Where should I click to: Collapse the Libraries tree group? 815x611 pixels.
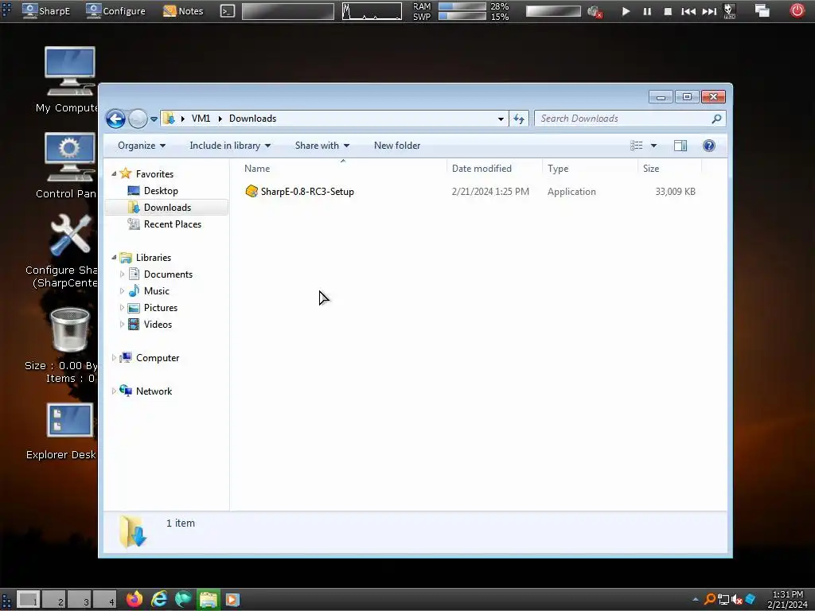114,257
